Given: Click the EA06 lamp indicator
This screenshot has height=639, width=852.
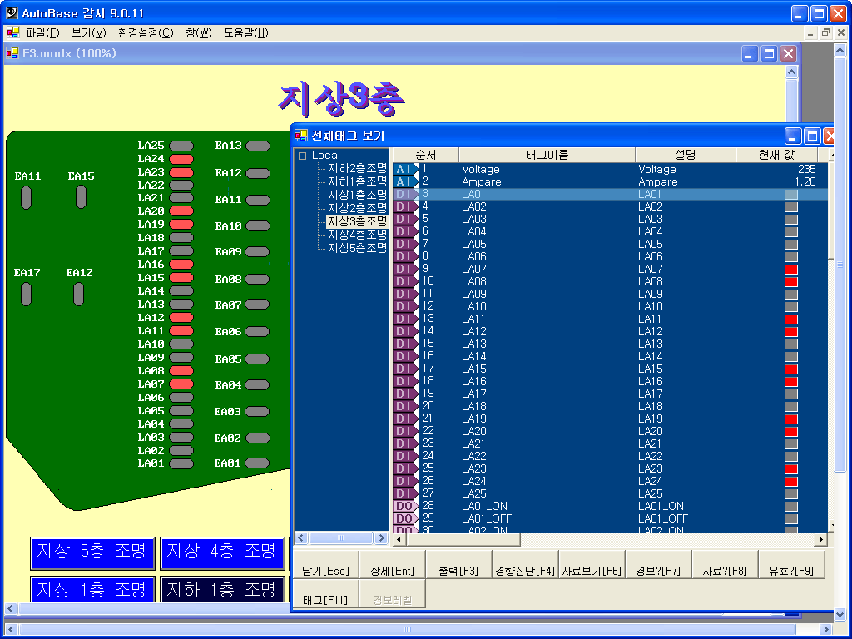Looking at the screenshot, I should tap(258, 332).
